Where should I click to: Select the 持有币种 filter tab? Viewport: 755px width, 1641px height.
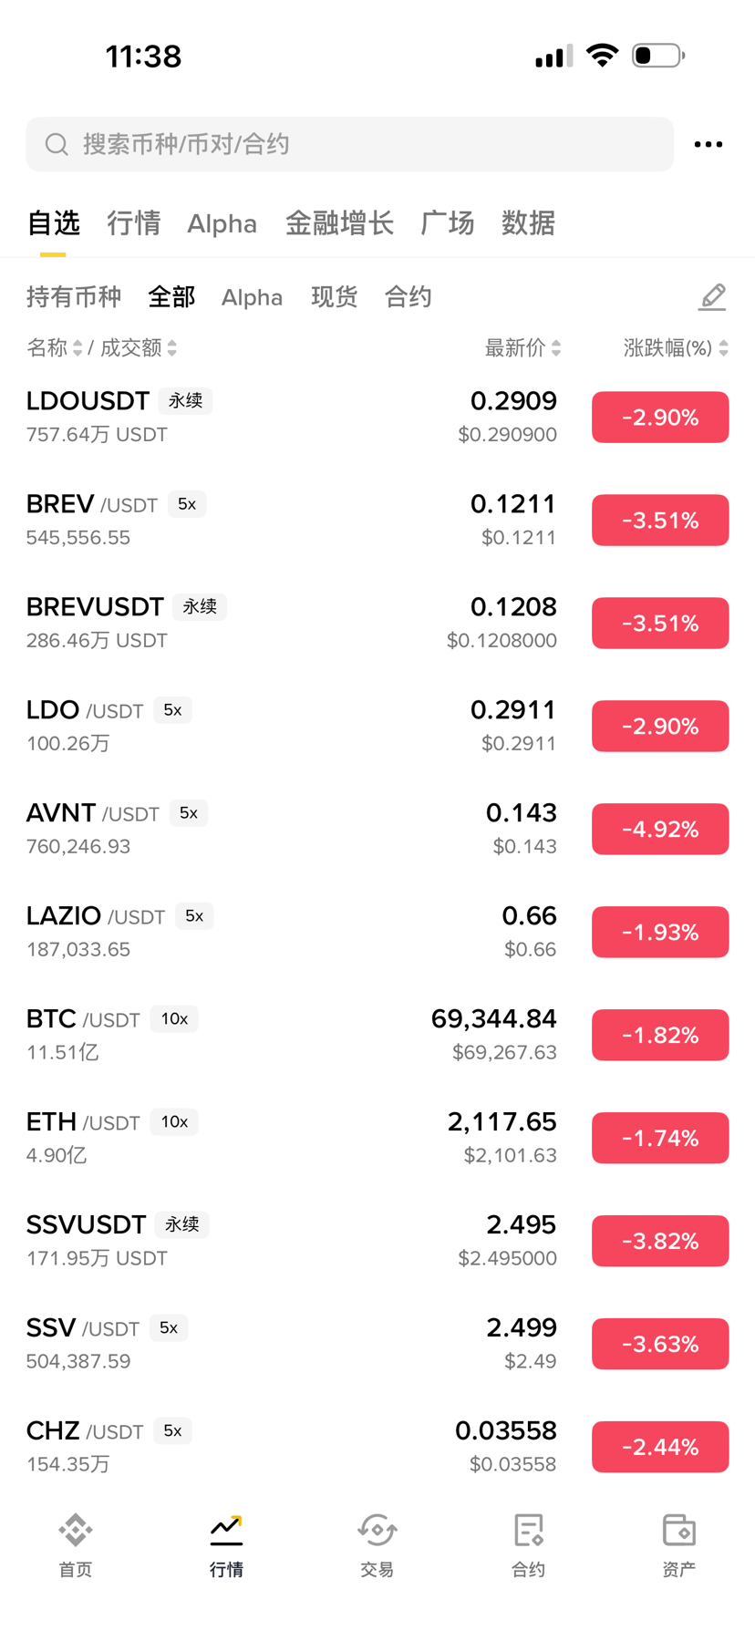click(x=73, y=297)
